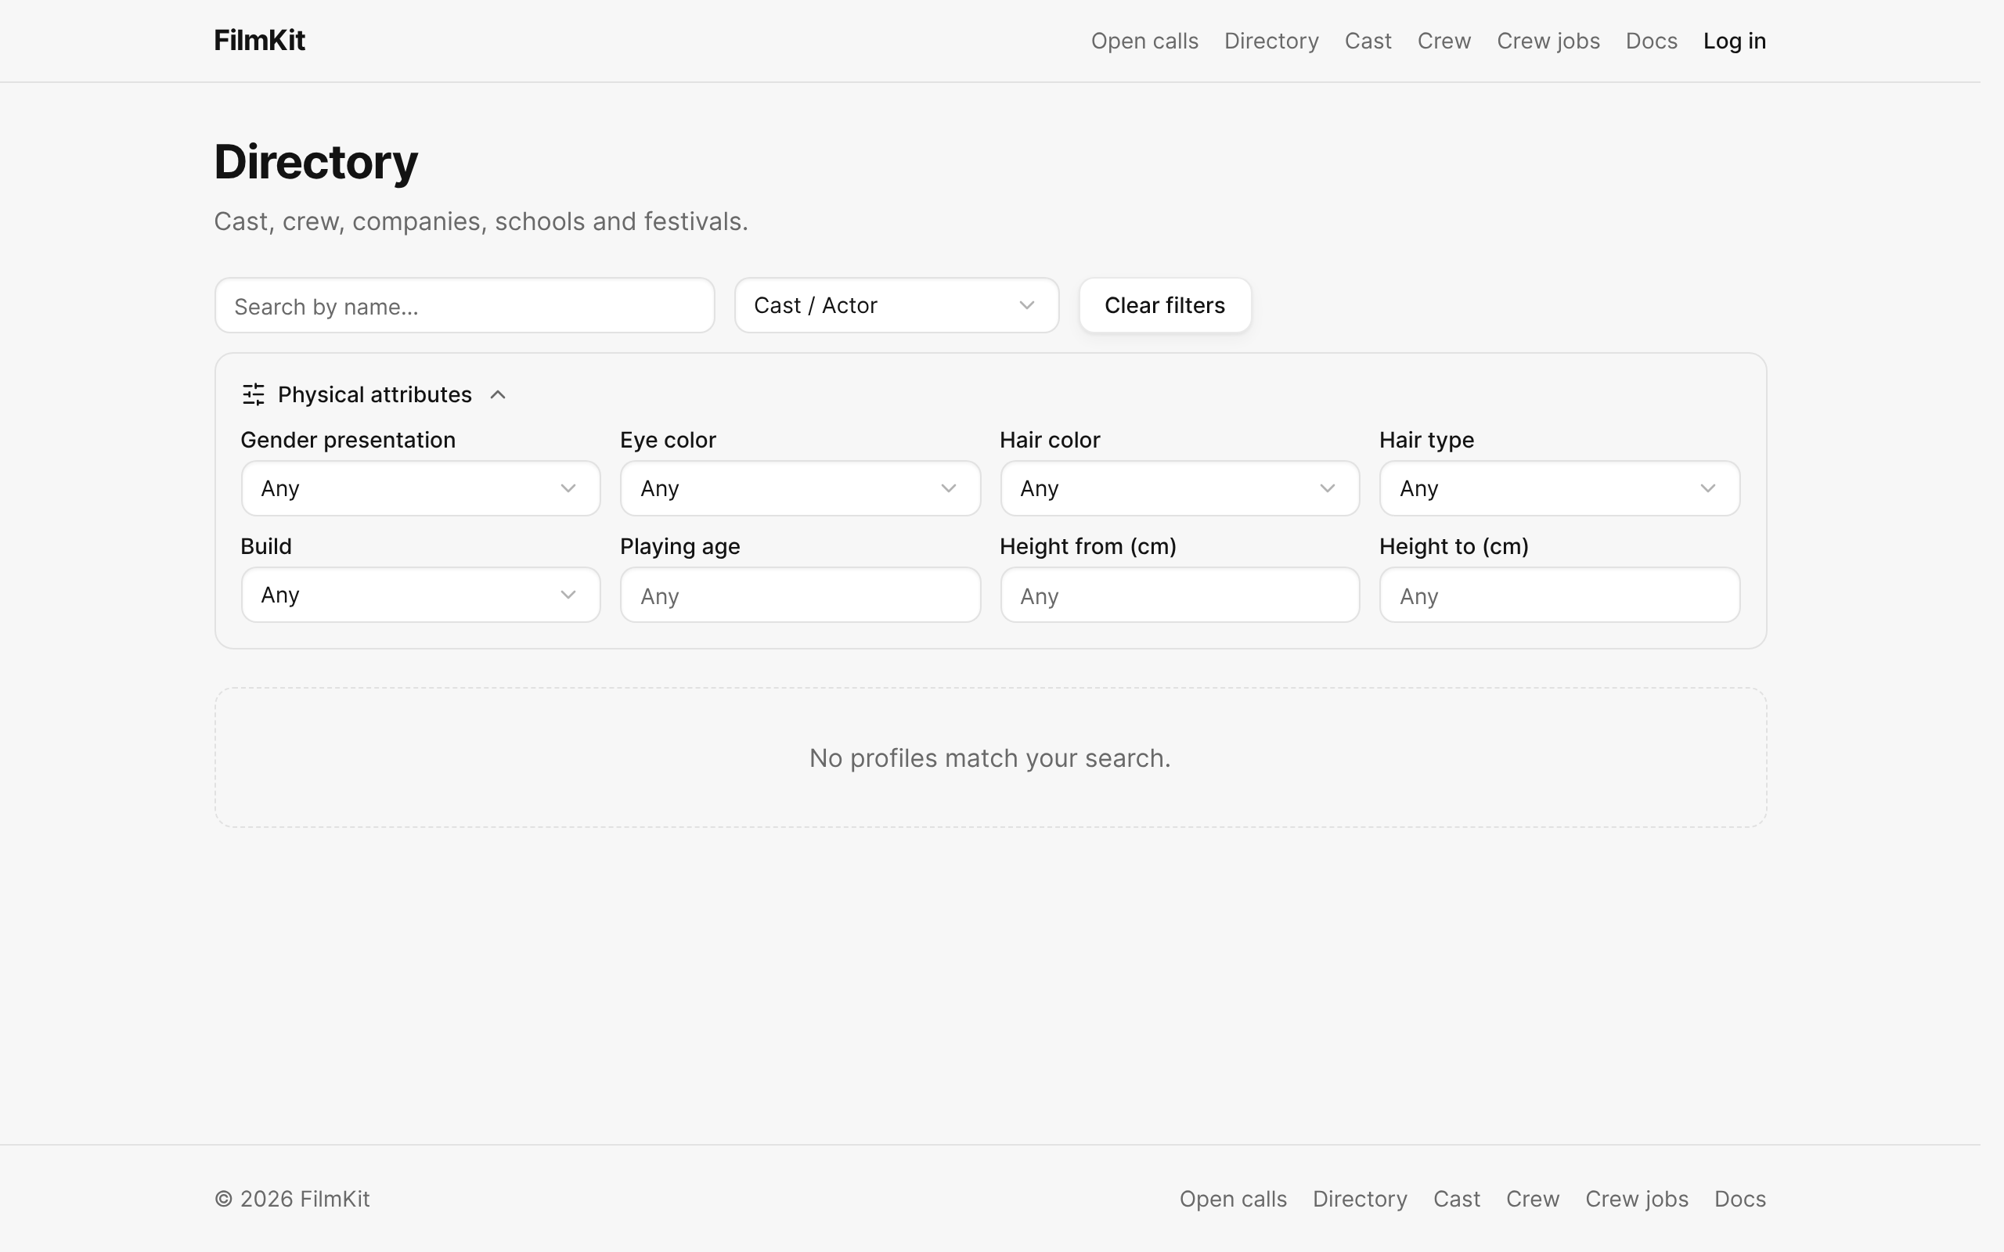Image resolution: width=2004 pixels, height=1252 pixels.
Task: Click the Physical attributes heading text
Action: [x=374, y=395]
